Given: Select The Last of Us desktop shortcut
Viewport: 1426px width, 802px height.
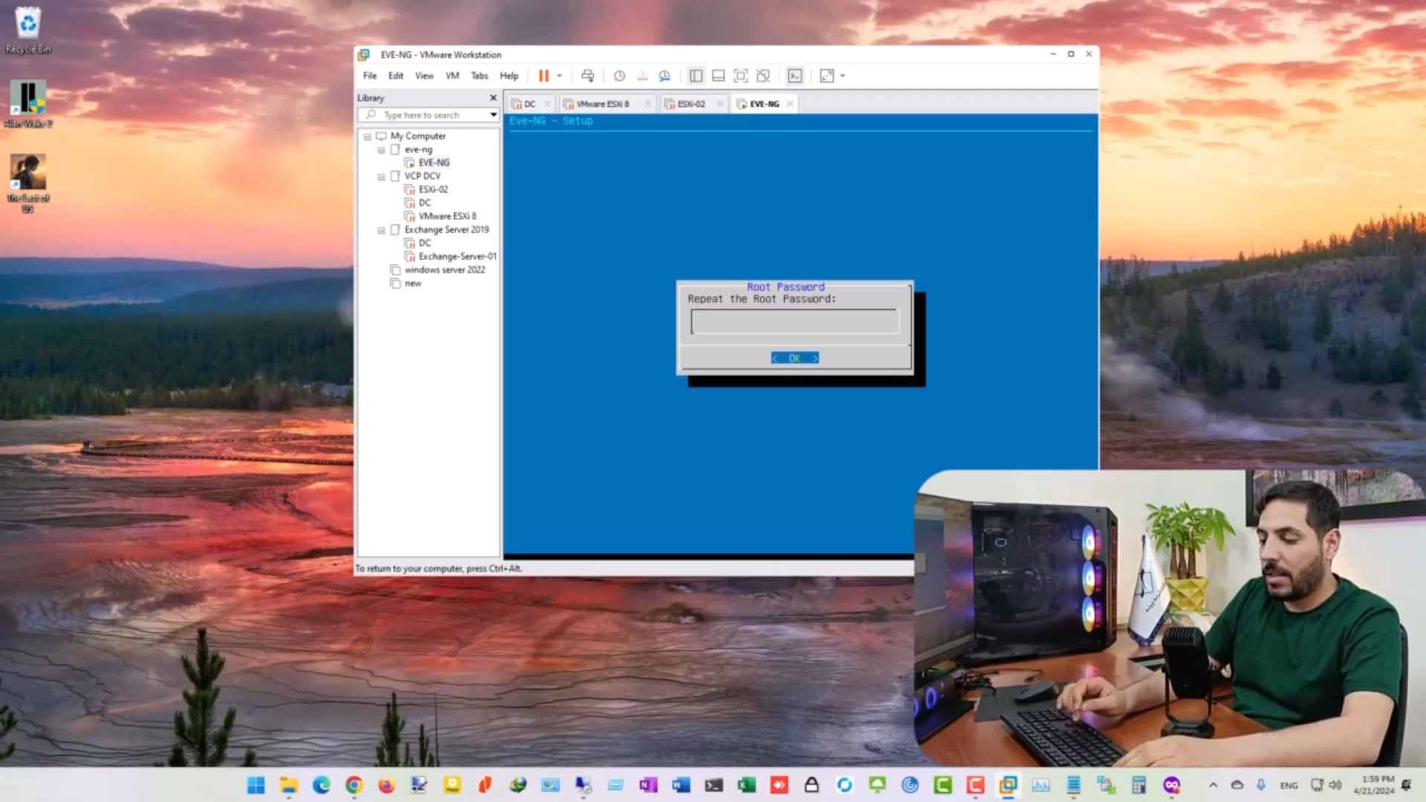Looking at the screenshot, I should [28, 184].
